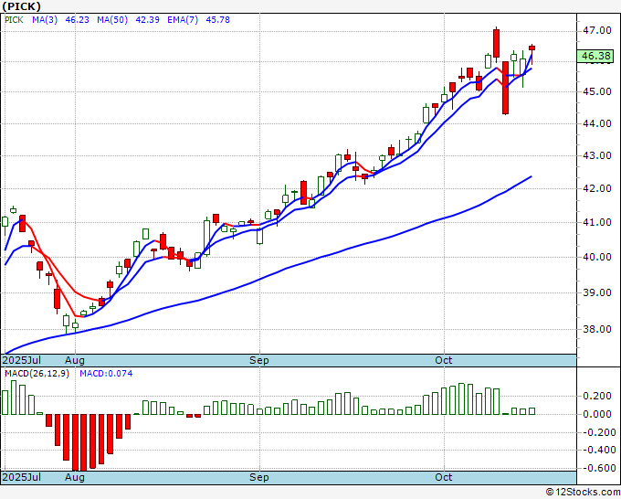This screenshot has height=499, width=621.
Task: Click the MA(3) value 46.23
Action: click(78, 20)
